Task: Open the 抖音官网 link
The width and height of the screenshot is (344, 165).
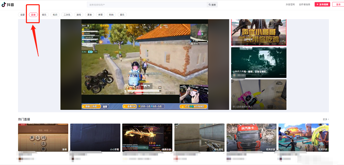Action: (x=290, y=4)
